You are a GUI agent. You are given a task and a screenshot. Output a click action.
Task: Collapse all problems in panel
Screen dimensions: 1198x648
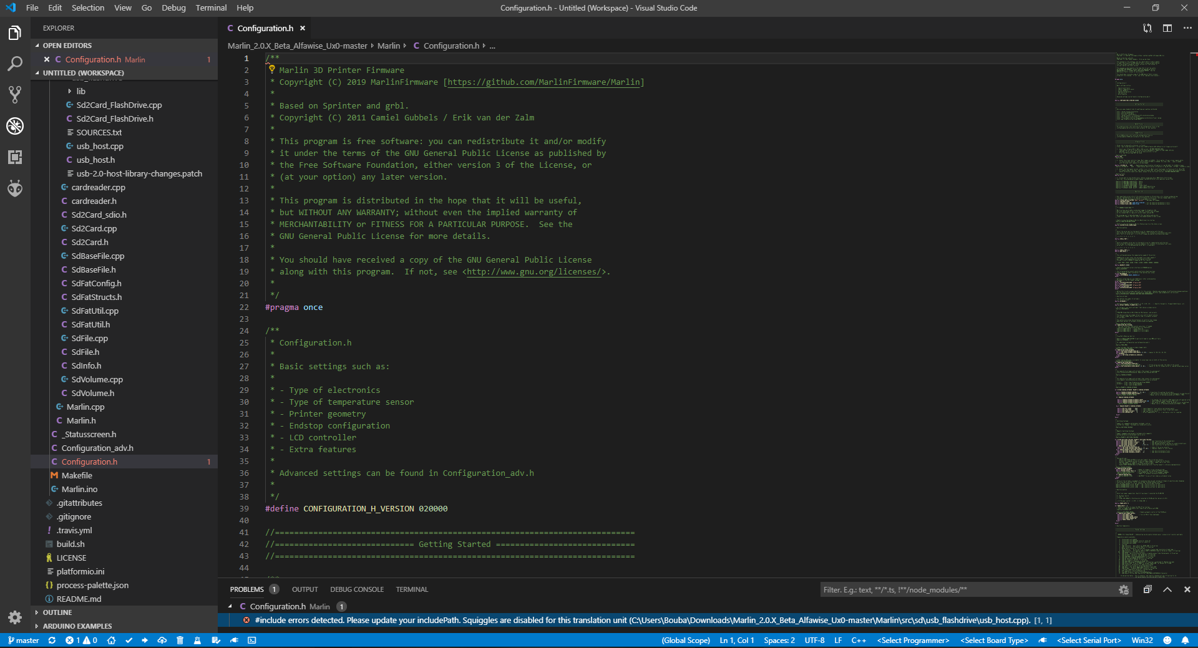(x=1147, y=589)
